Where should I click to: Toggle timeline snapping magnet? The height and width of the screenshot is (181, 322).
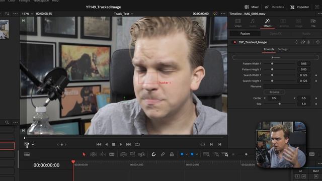tap(153, 154)
